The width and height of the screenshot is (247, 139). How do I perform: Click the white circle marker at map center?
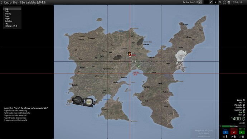click(x=134, y=62)
